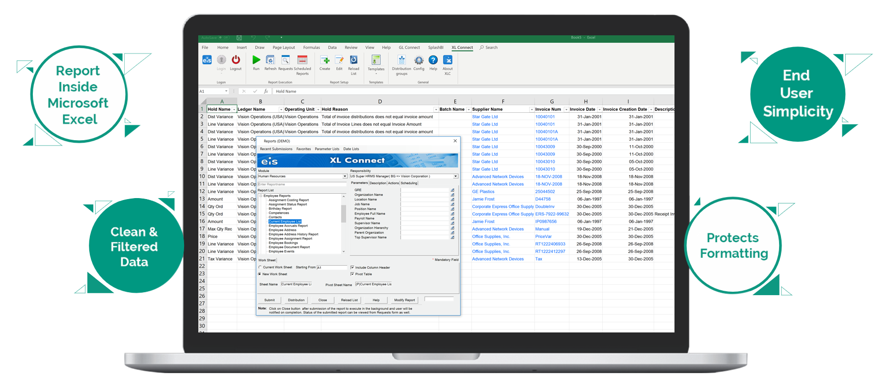Screen dimensions: 889x380
Task: Click the Distribution button in dialog
Action: click(x=296, y=300)
